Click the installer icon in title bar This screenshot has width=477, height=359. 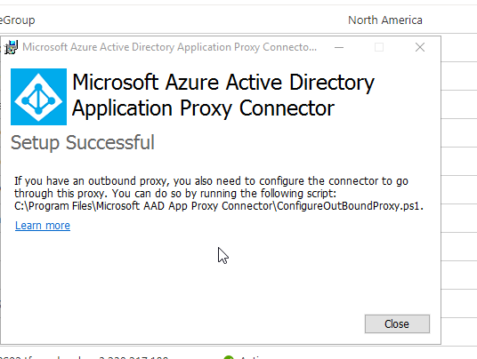12,47
